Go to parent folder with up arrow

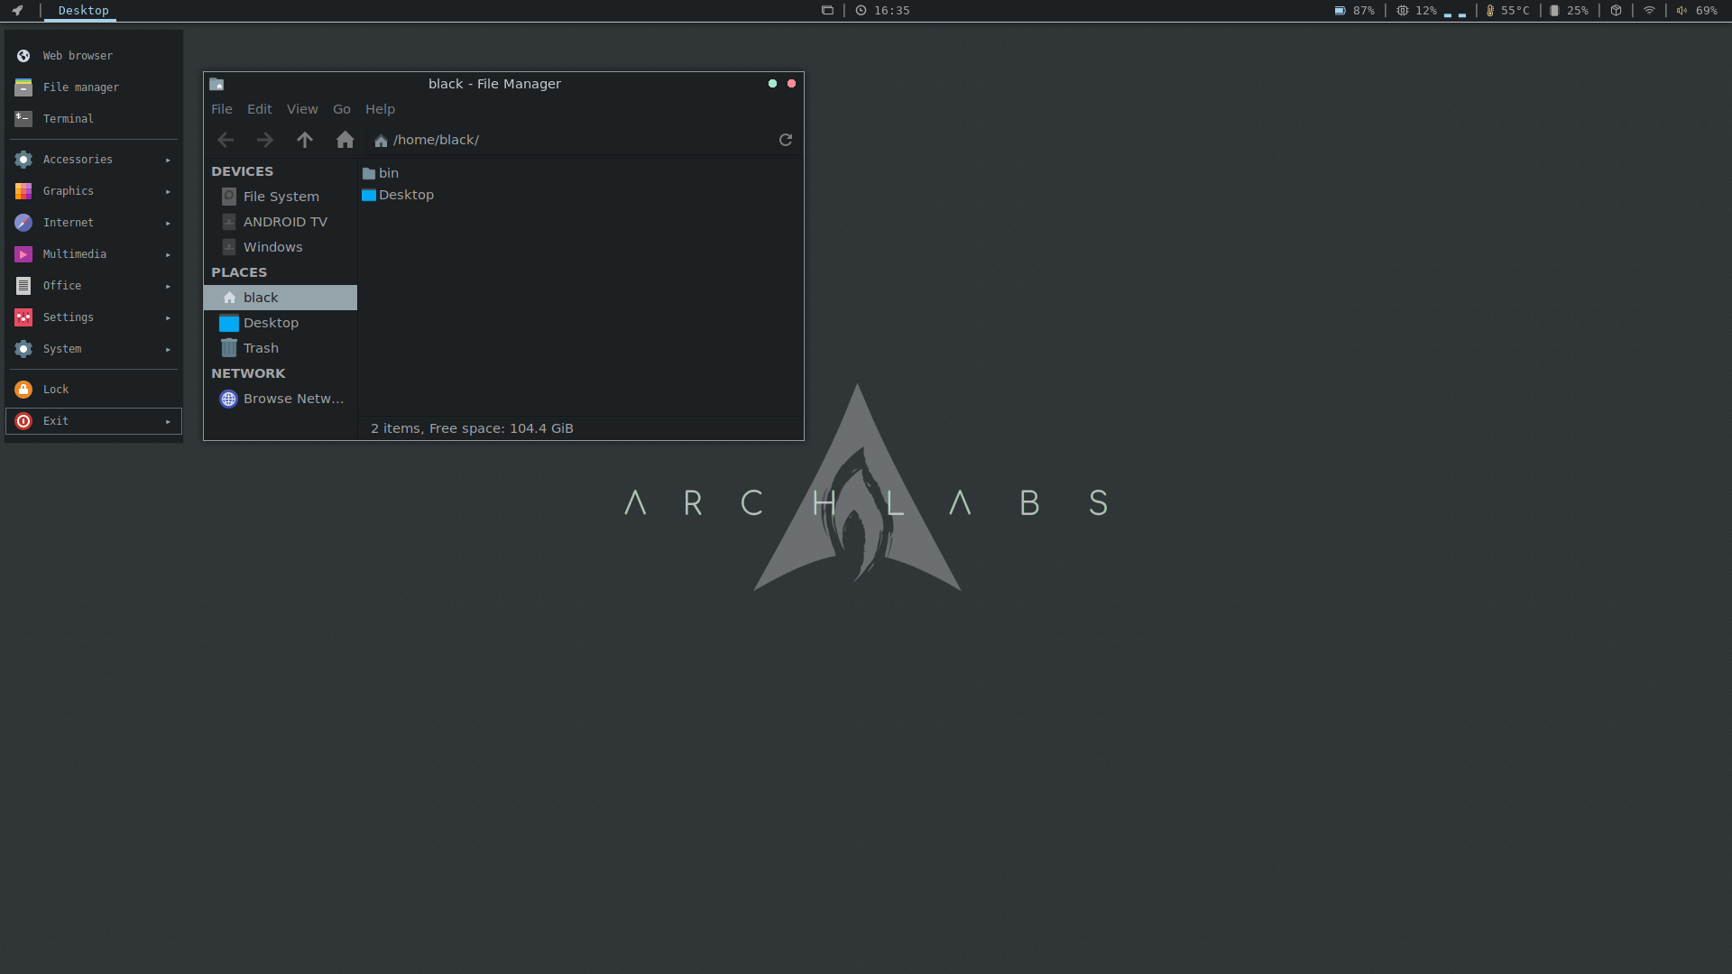[305, 140]
